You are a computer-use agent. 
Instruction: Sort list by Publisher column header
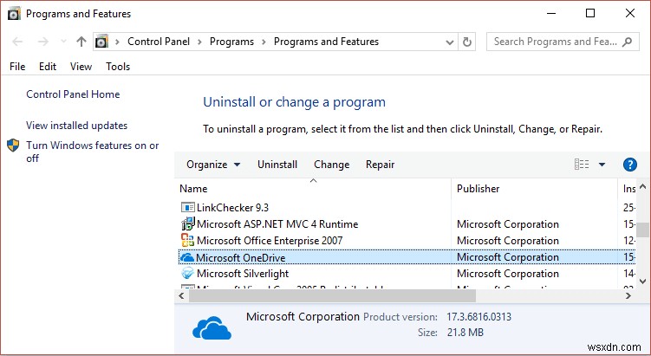pyautogui.click(x=478, y=189)
